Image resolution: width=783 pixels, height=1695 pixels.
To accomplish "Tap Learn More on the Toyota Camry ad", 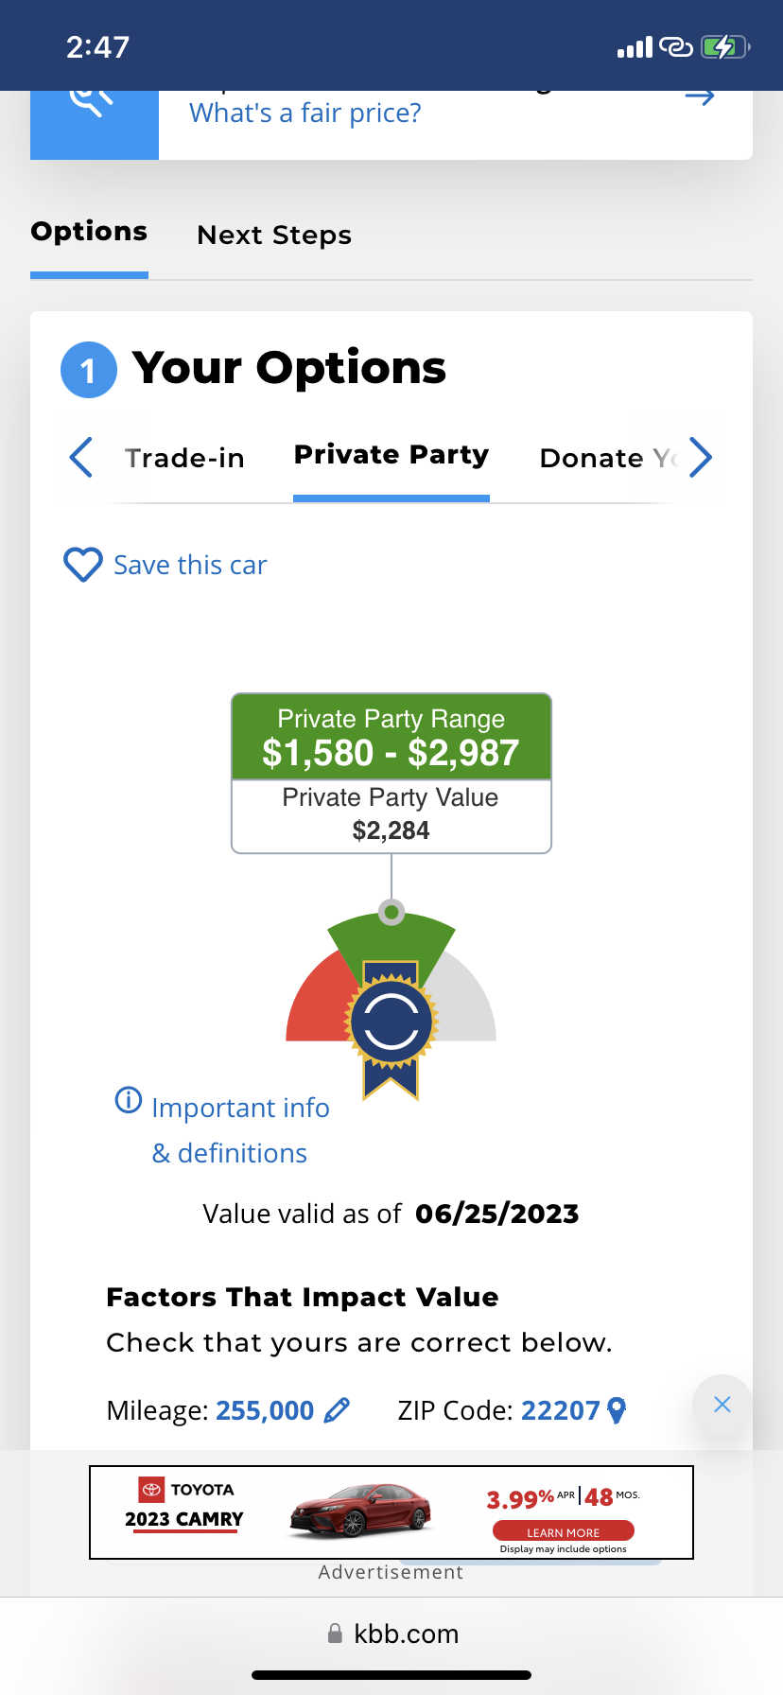I will pyautogui.click(x=563, y=1532).
